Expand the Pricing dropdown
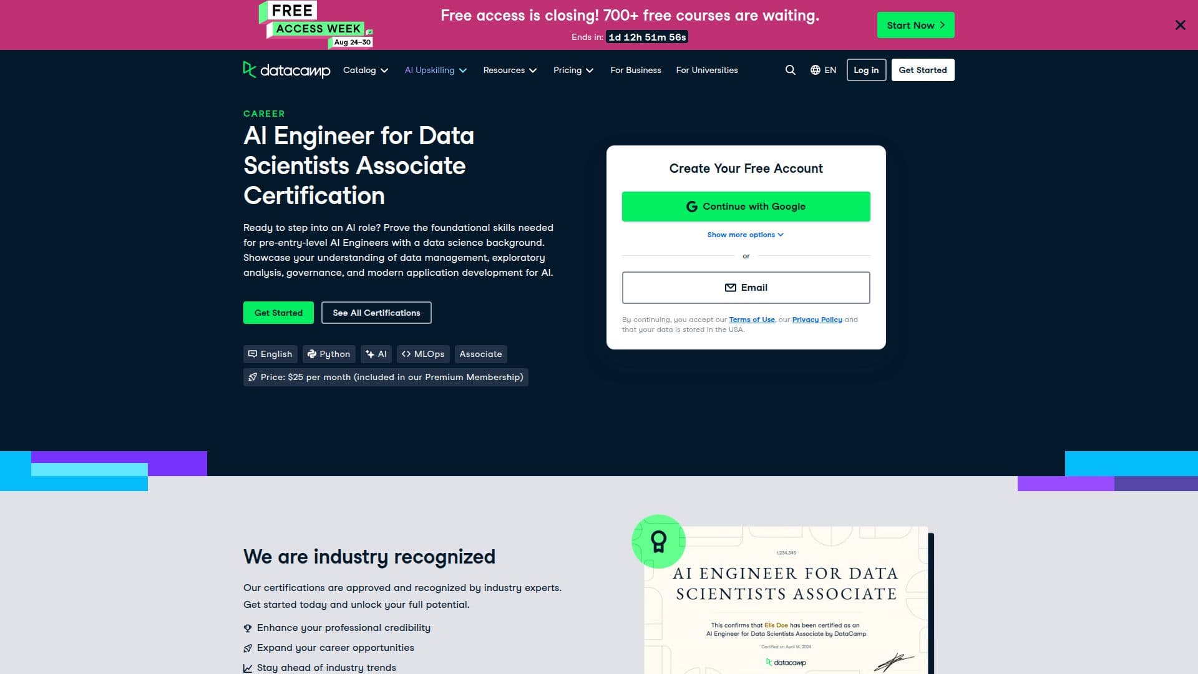The width and height of the screenshot is (1198, 674). click(573, 70)
